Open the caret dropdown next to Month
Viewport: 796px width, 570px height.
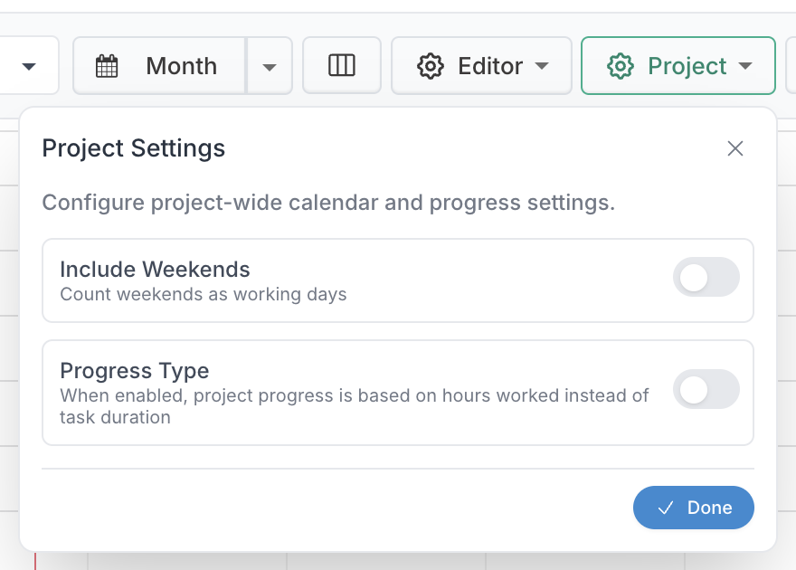(270, 66)
